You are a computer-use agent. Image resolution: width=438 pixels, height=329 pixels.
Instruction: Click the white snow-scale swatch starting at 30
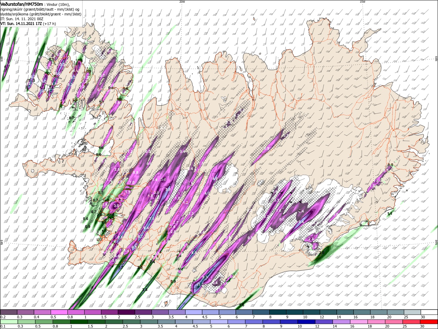[x=428, y=312]
